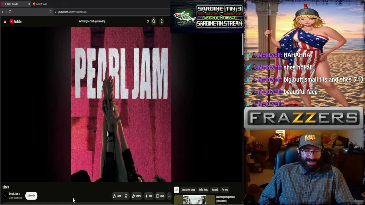Ask about this video with the Ask button
Viewport: 365px width, 205px height.
tap(149, 196)
